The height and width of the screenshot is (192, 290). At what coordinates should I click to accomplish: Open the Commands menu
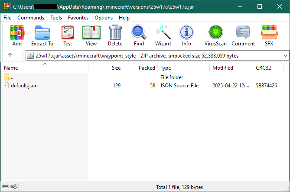(31, 18)
